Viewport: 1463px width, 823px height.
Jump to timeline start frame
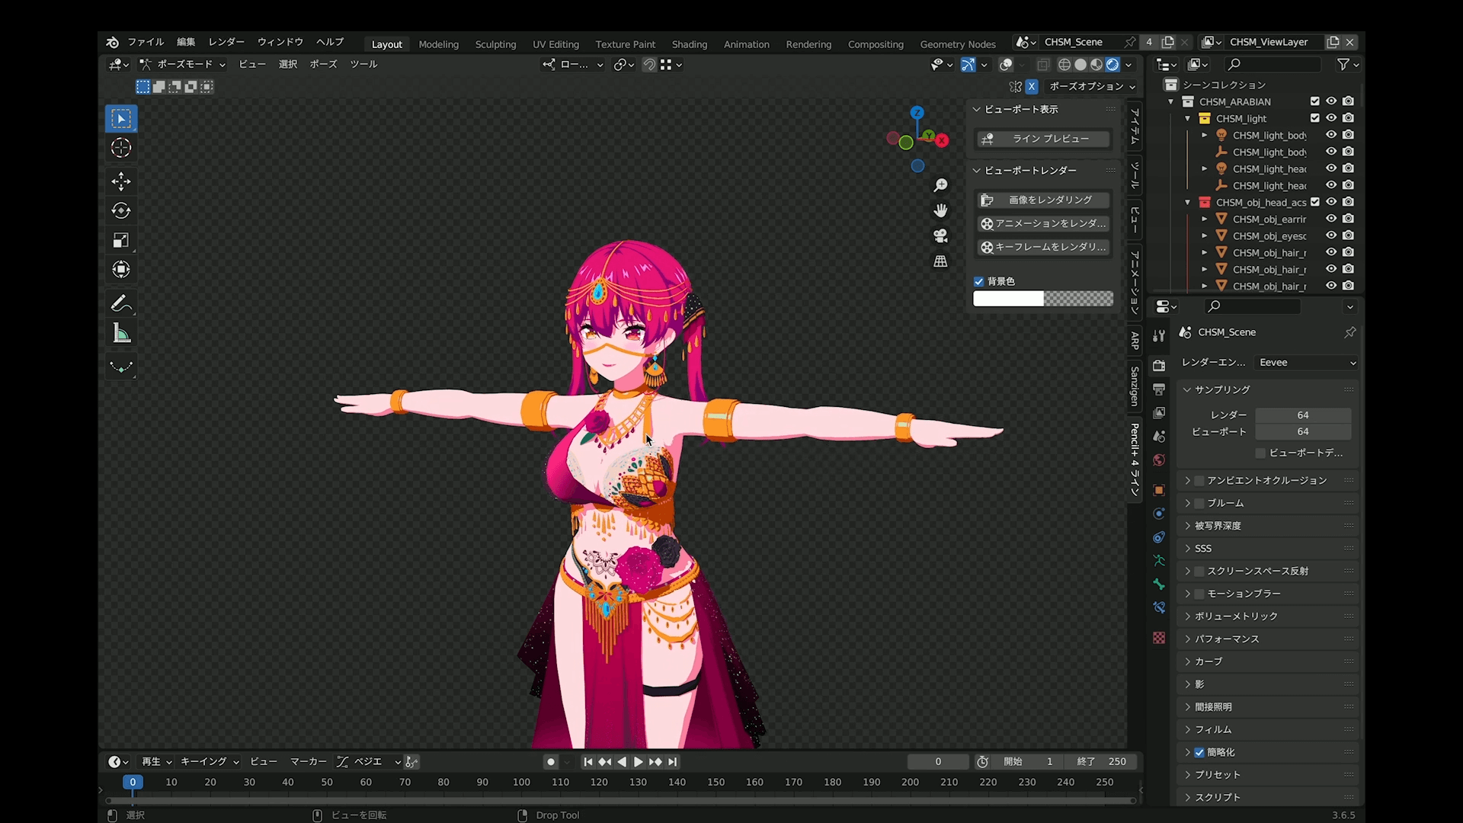pyautogui.click(x=588, y=761)
